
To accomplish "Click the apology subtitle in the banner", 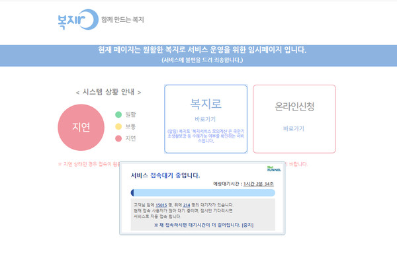I will click(x=202, y=60).
